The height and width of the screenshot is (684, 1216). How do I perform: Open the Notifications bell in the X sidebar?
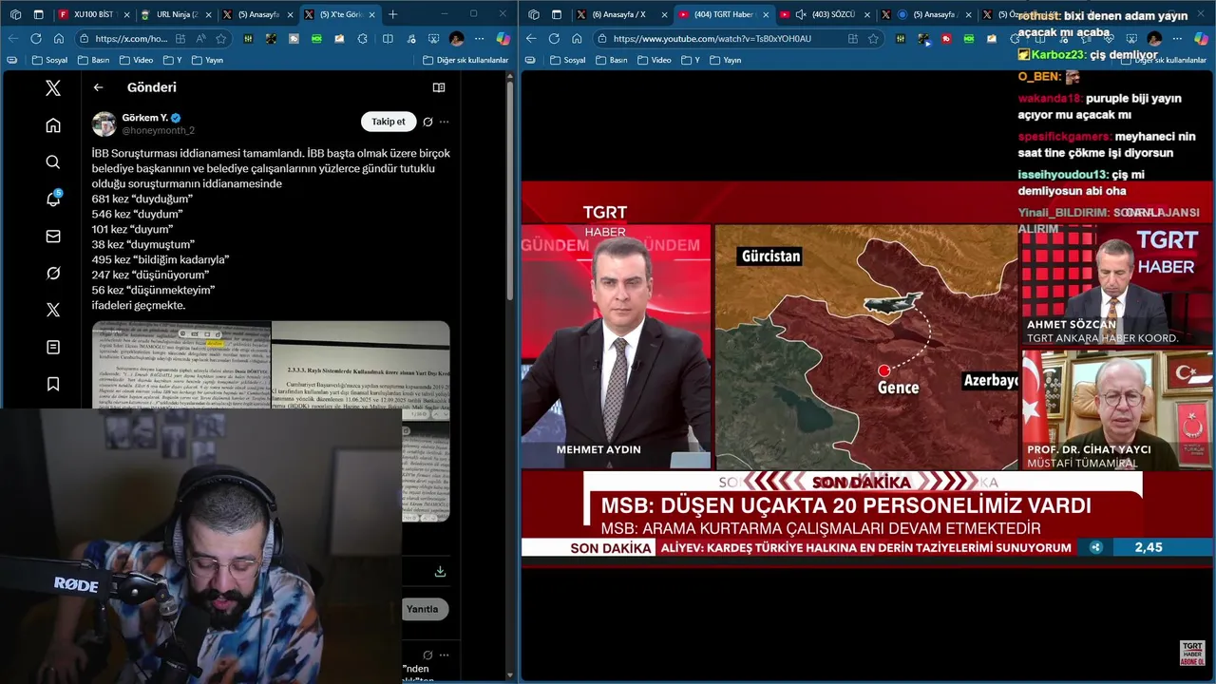pyautogui.click(x=53, y=199)
